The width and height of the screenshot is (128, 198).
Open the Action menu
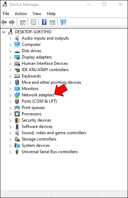(21, 14)
